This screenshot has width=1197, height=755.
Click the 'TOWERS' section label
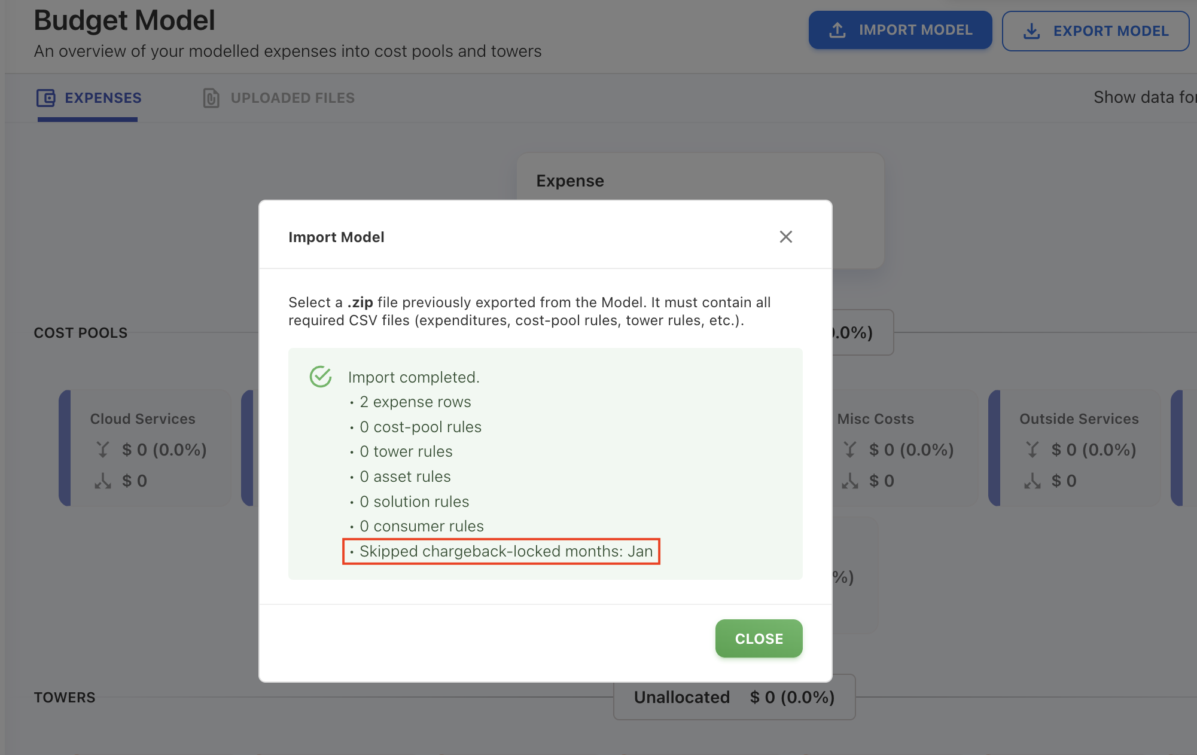point(65,698)
